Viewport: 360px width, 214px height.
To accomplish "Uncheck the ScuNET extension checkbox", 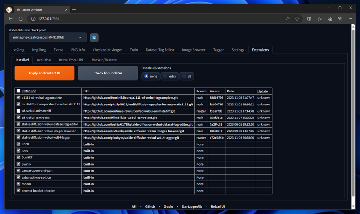I will (18, 157).
